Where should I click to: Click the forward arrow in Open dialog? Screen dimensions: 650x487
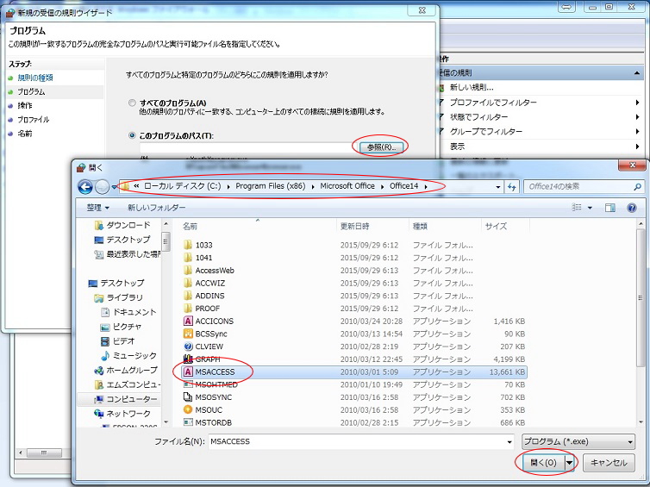(102, 187)
